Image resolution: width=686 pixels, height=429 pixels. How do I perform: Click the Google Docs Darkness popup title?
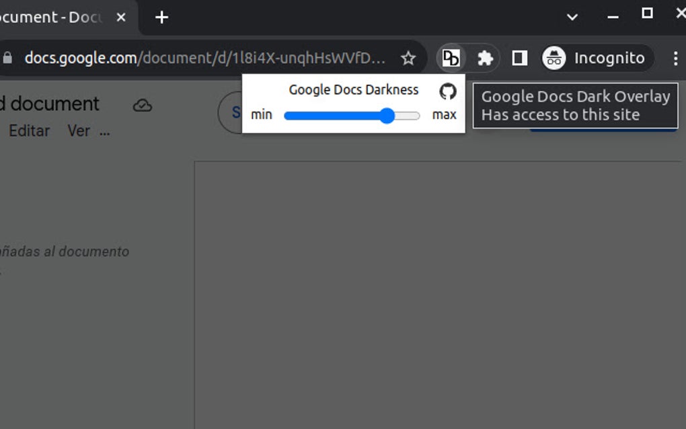[x=354, y=89]
